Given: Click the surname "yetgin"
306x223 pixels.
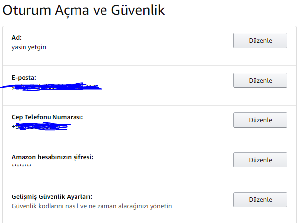Looking at the screenshot, I should [x=37, y=47].
